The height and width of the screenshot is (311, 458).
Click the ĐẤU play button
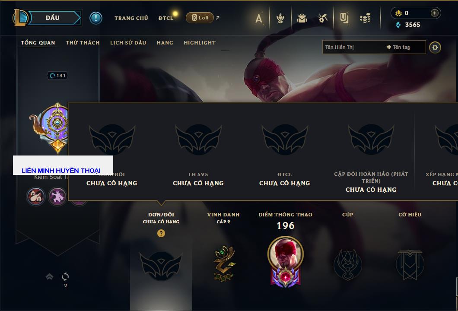pos(53,18)
